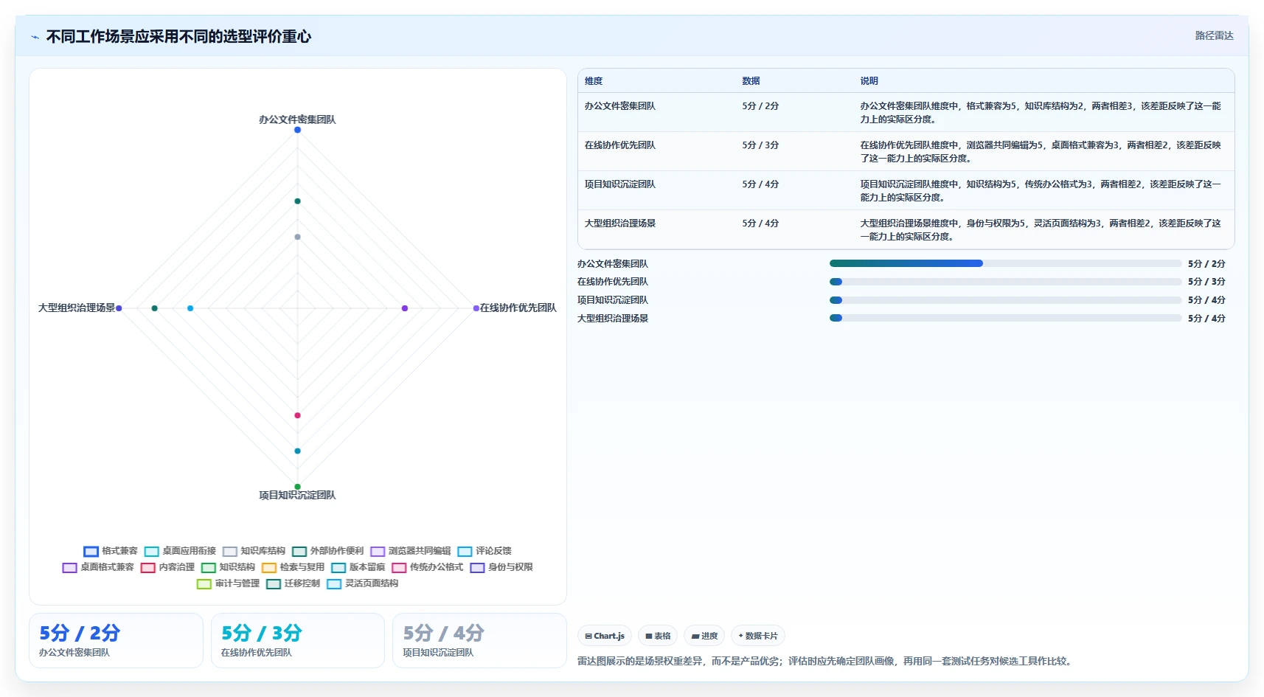This screenshot has width=1264, height=697.
Task: Toggle the 身份与权限 legend item
Action: click(x=501, y=567)
